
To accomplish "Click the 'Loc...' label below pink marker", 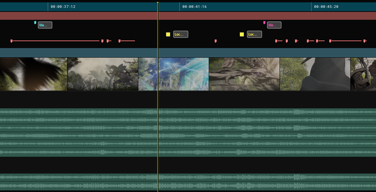I will point(255,34).
